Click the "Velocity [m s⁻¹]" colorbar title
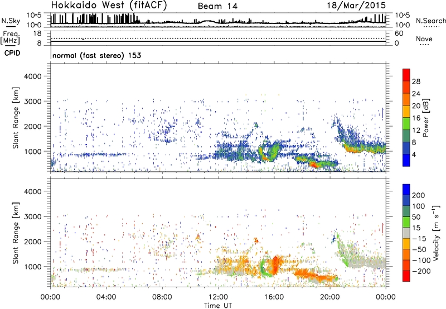This screenshot has height=309, width=446. [x=436, y=233]
